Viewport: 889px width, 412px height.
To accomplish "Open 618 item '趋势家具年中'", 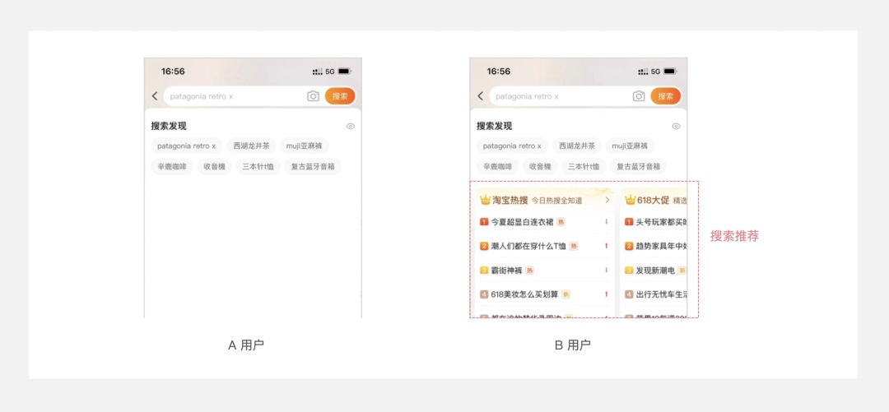I will click(x=661, y=246).
